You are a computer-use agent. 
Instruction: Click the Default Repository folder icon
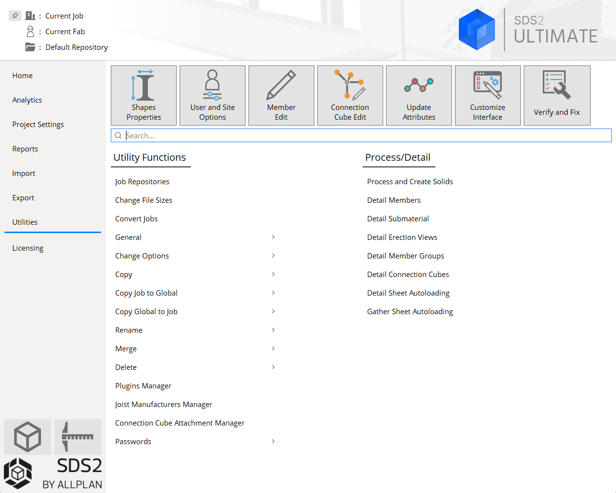(30, 47)
